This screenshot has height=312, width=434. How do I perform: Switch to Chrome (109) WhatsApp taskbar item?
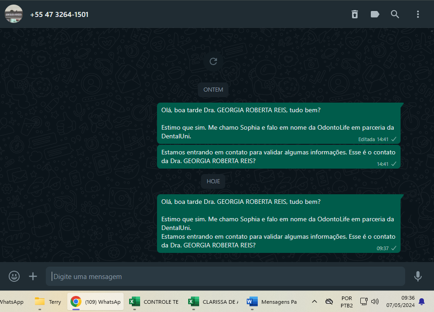(x=96, y=302)
